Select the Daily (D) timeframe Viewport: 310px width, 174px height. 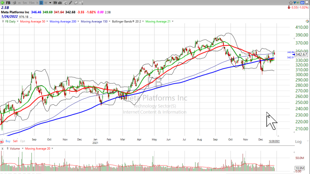pos(41,3)
